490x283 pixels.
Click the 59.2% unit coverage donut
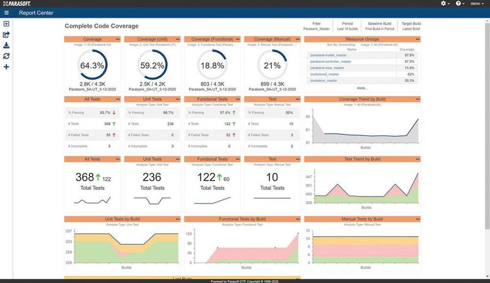[x=152, y=66]
